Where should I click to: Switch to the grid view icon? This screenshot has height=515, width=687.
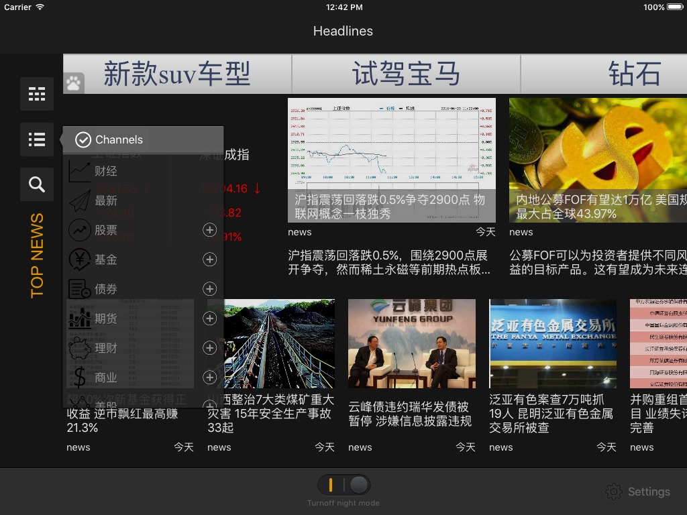[x=37, y=94]
